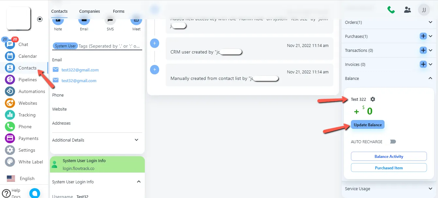The width and height of the screenshot is (438, 198).
Task: Open the Websites sidebar icon
Action: point(10,103)
